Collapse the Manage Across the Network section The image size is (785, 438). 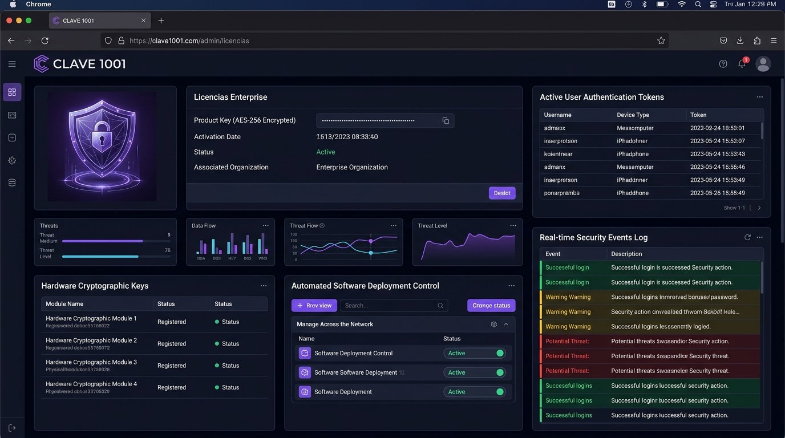tap(506, 324)
